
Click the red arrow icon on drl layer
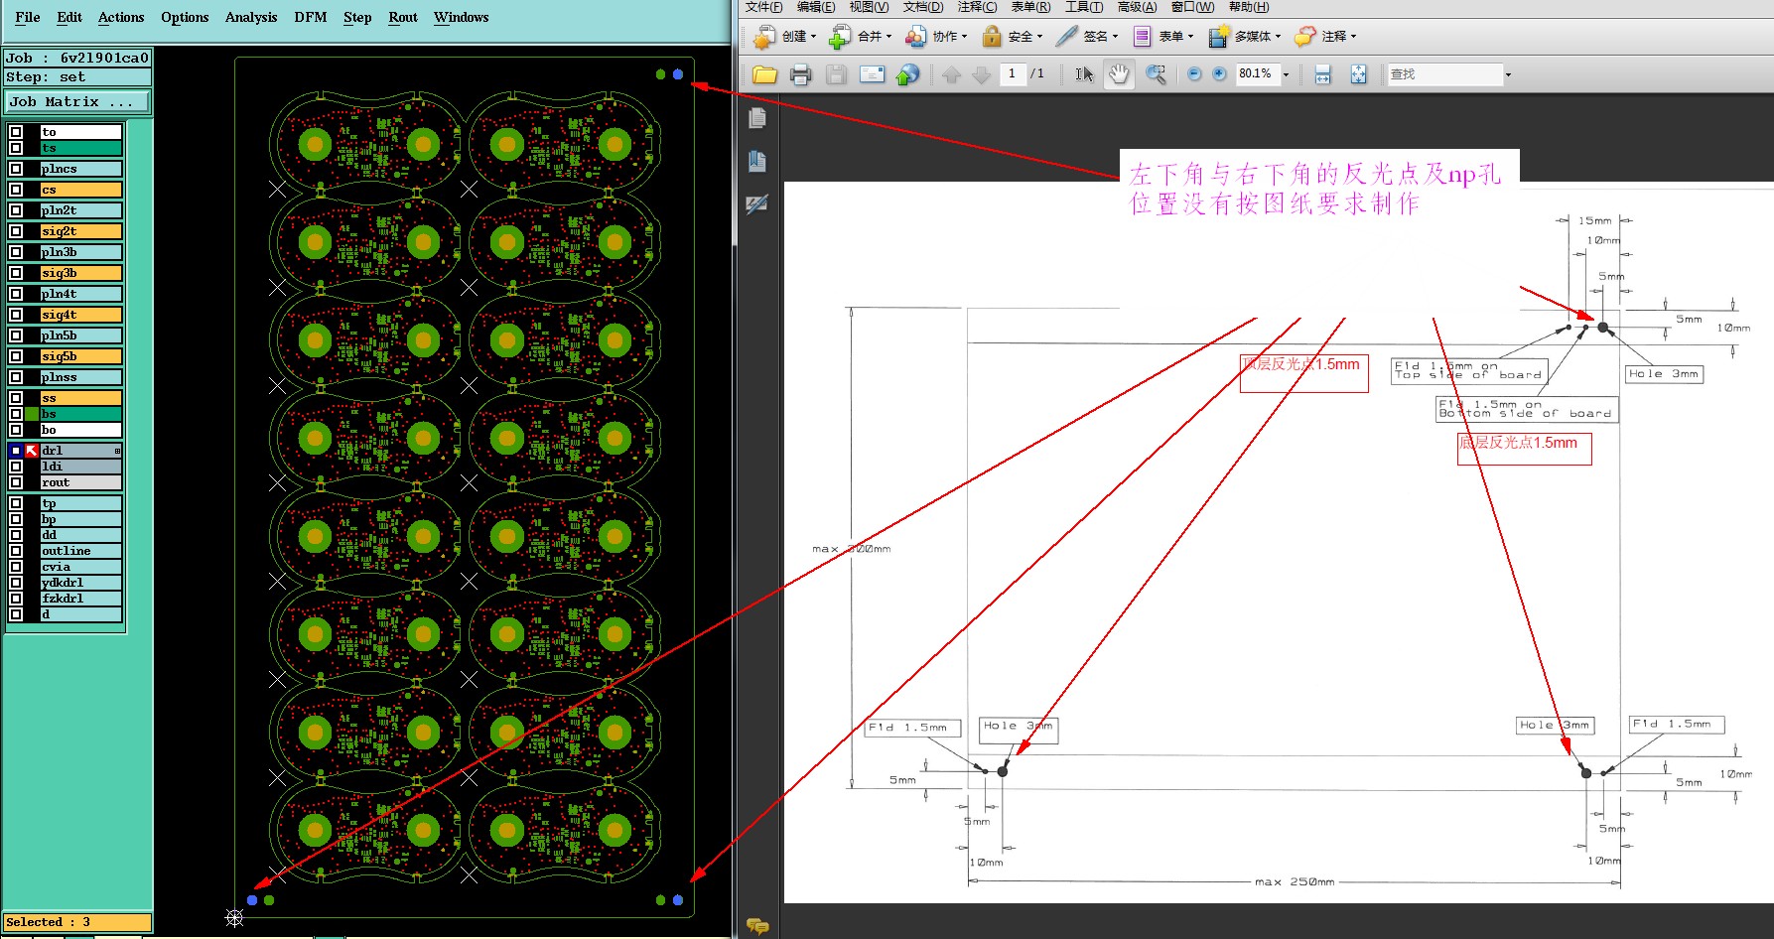32,451
